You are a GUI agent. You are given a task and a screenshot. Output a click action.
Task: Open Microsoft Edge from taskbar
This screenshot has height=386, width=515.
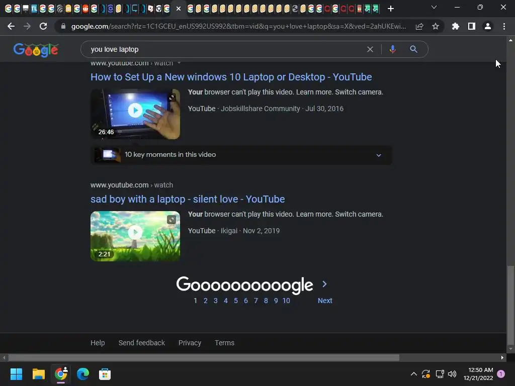83,374
